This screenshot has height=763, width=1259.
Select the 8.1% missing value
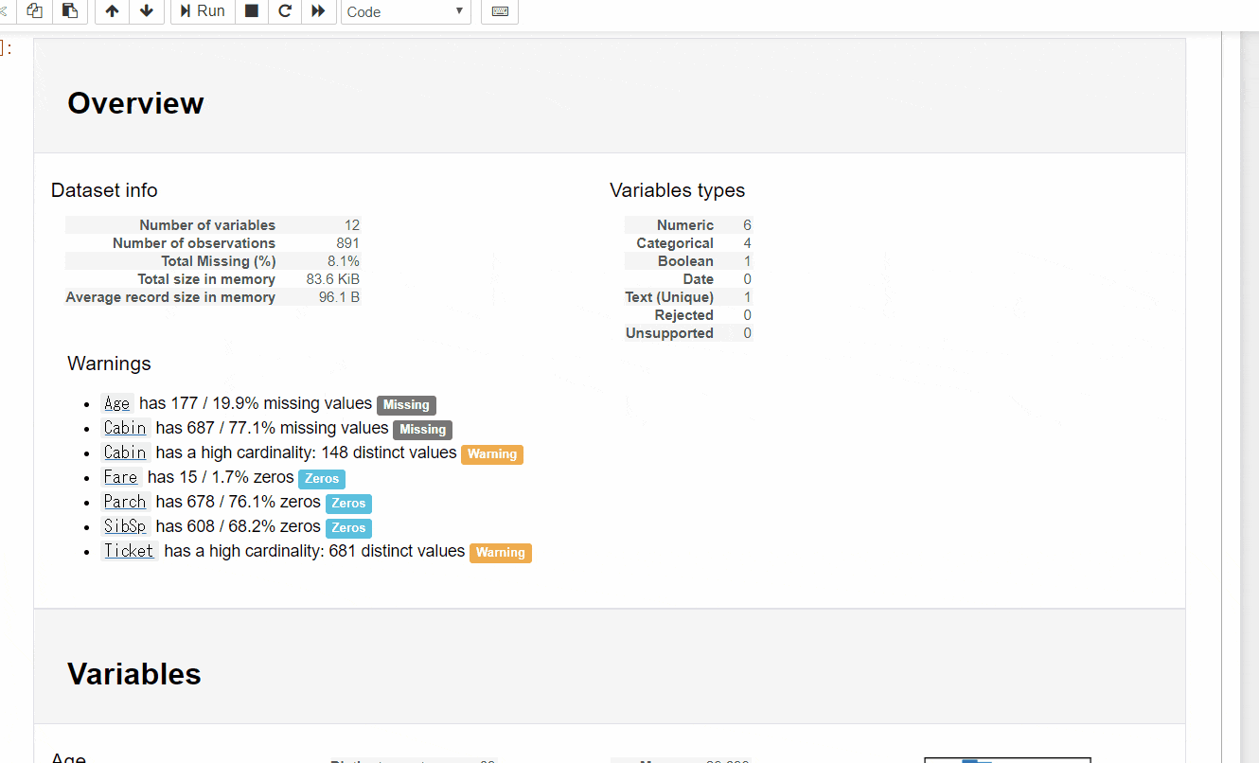(344, 261)
